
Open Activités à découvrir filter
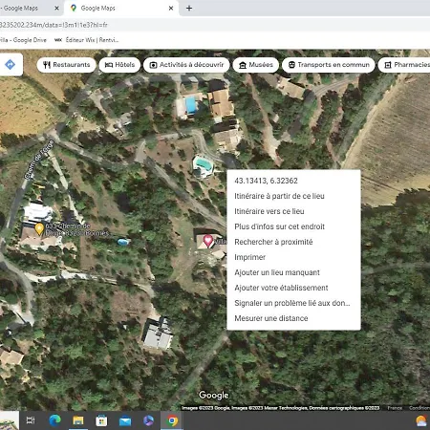tap(186, 65)
